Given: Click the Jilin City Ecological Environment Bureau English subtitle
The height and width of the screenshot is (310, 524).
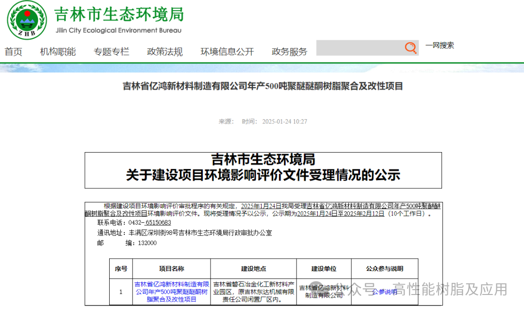Looking at the screenshot, I should tap(119, 31).
